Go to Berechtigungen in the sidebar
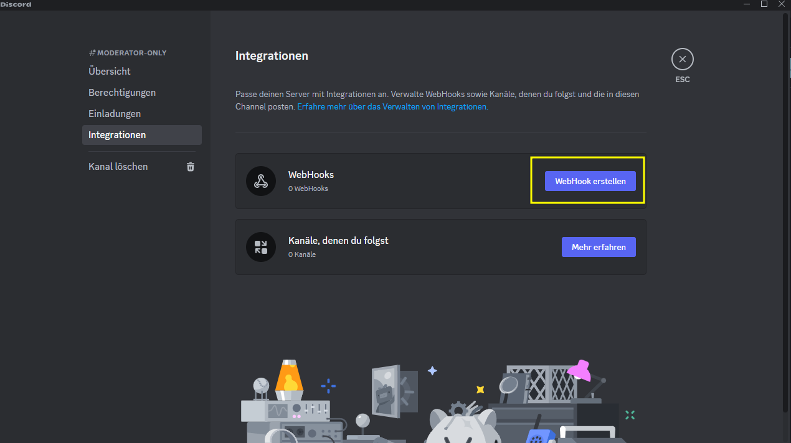 click(x=122, y=93)
